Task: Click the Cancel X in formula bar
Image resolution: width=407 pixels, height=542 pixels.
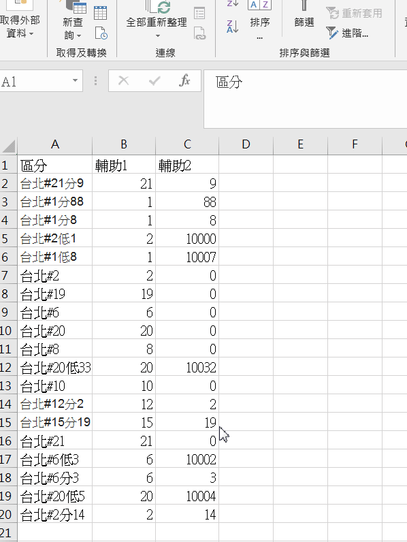Action: point(123,81)
